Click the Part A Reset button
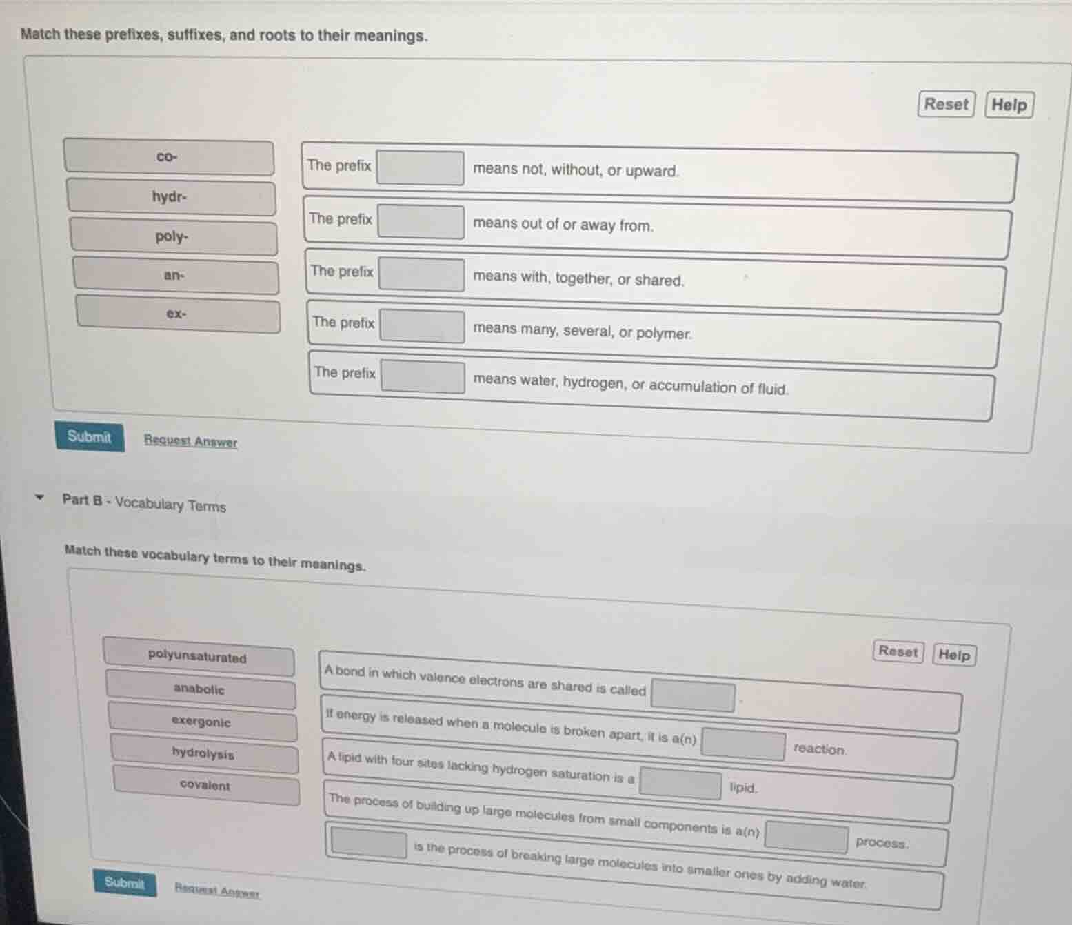 945,105
